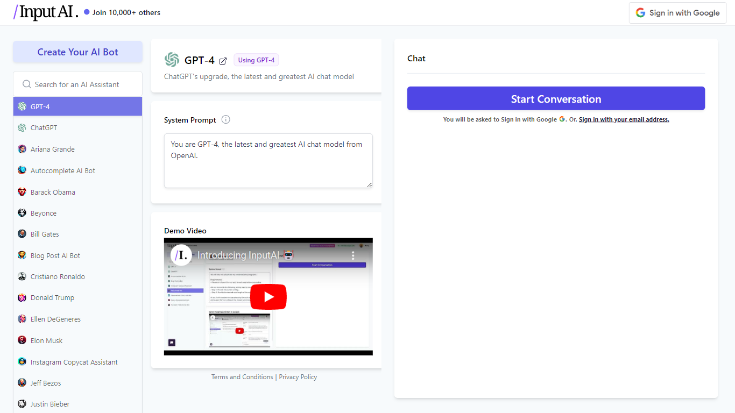Click Elon Musk's avatar icon

[x=22, y=340]
